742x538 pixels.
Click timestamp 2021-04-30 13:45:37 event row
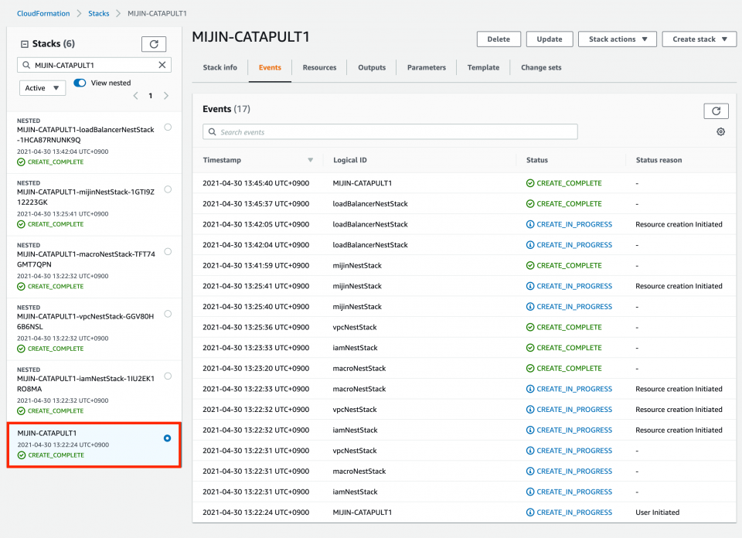256,204
